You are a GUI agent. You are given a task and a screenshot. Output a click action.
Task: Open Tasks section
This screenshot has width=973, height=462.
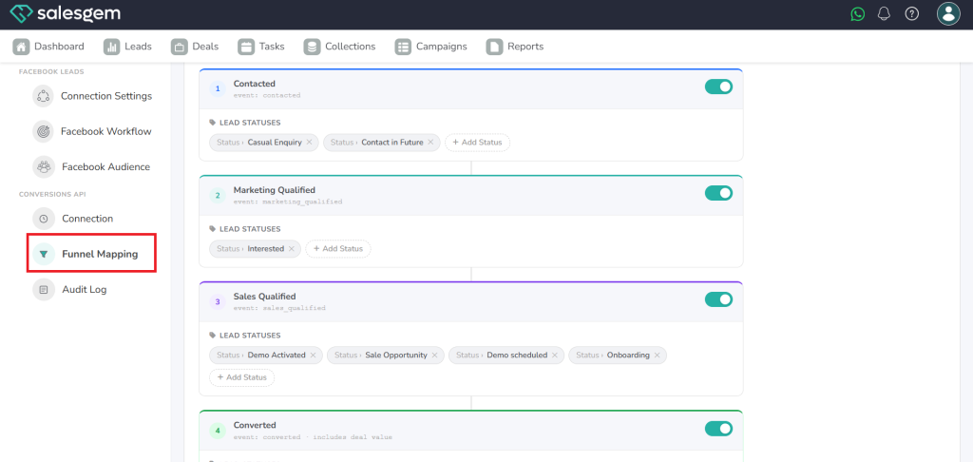pos(261,47)
